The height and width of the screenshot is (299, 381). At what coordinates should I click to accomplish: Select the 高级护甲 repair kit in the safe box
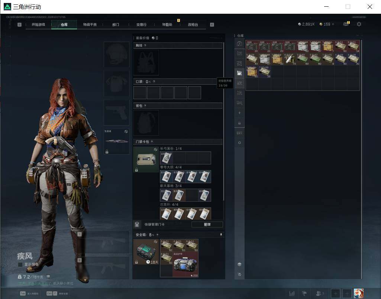[x=185, y=264]
